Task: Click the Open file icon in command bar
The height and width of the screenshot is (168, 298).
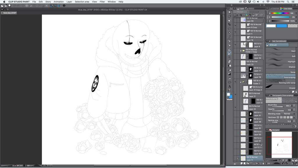Action: coord(6,6)
